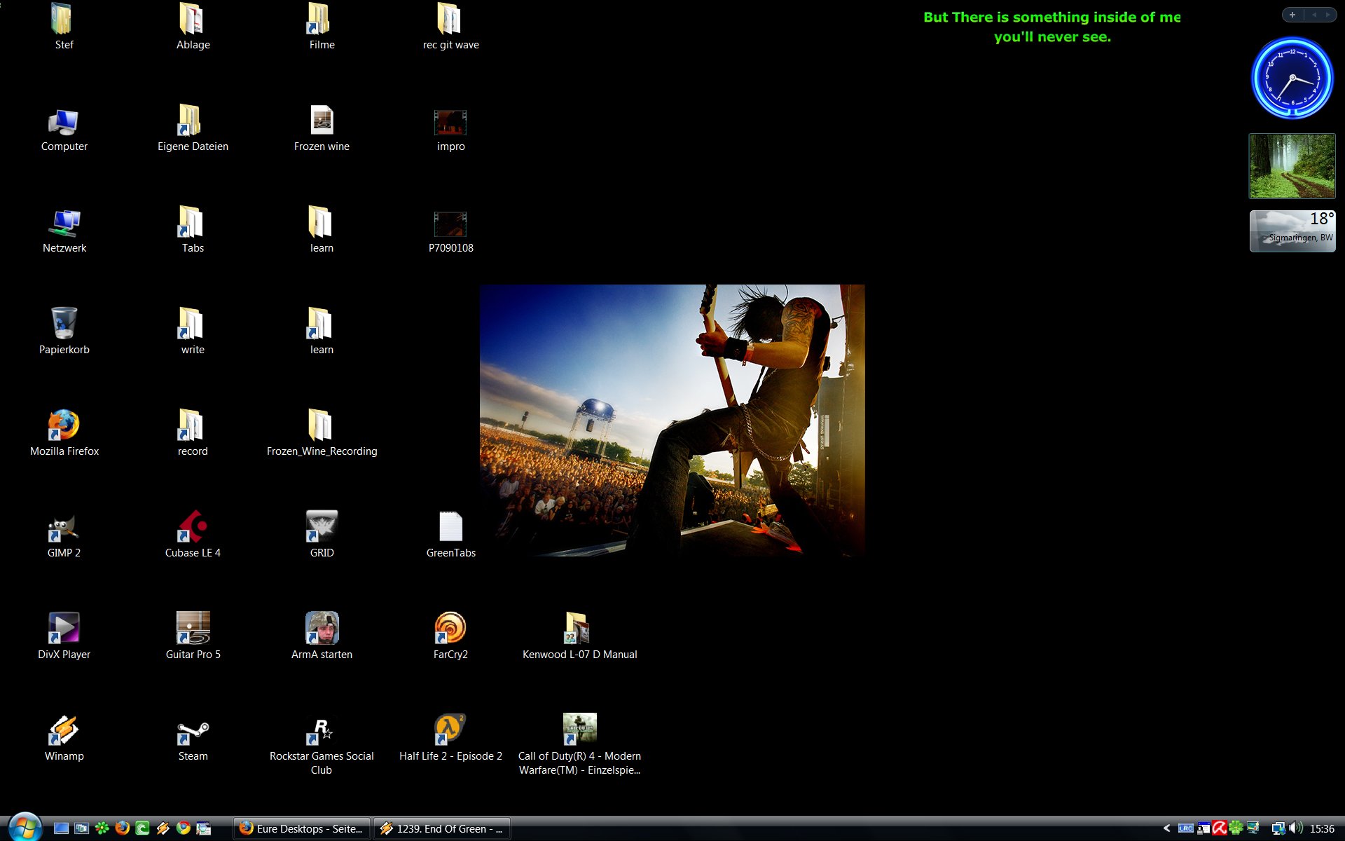Screen dimensions: 1345x841
Task: Open the Kenwood L-07 D Manual folder
Action: [x=579, y=637]
